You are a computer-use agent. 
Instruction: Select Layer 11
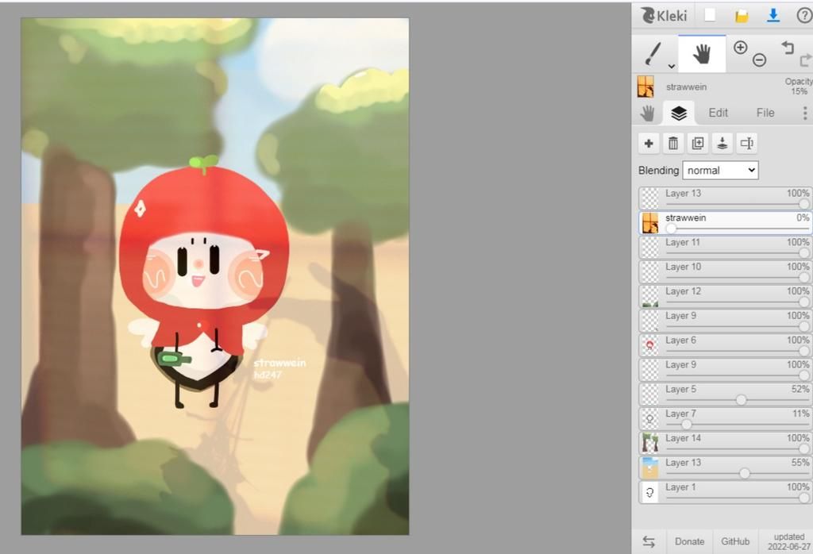point(726,247)
